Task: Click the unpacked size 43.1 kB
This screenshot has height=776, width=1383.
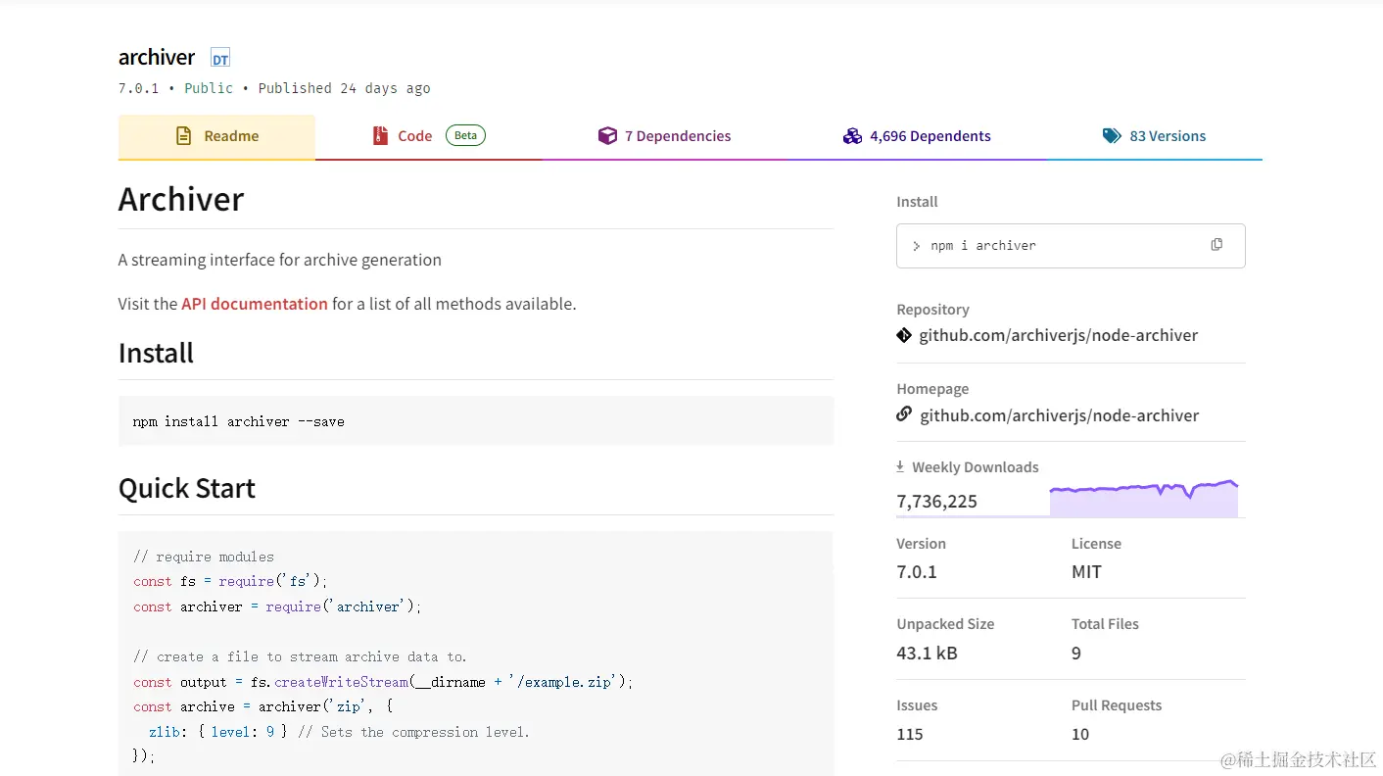Action: pos(927,653)
